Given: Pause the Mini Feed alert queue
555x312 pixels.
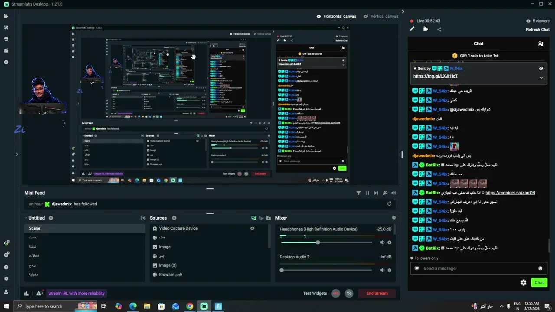Looking at the screenshot, I should [x=367, y=193].
